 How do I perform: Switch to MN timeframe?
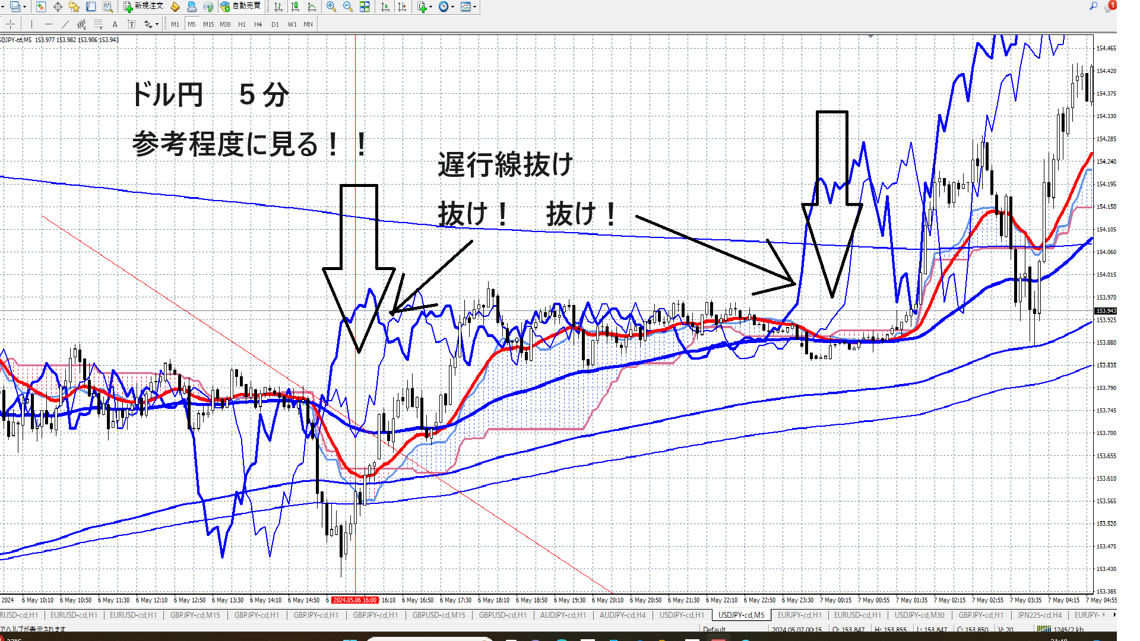[308, 24]
